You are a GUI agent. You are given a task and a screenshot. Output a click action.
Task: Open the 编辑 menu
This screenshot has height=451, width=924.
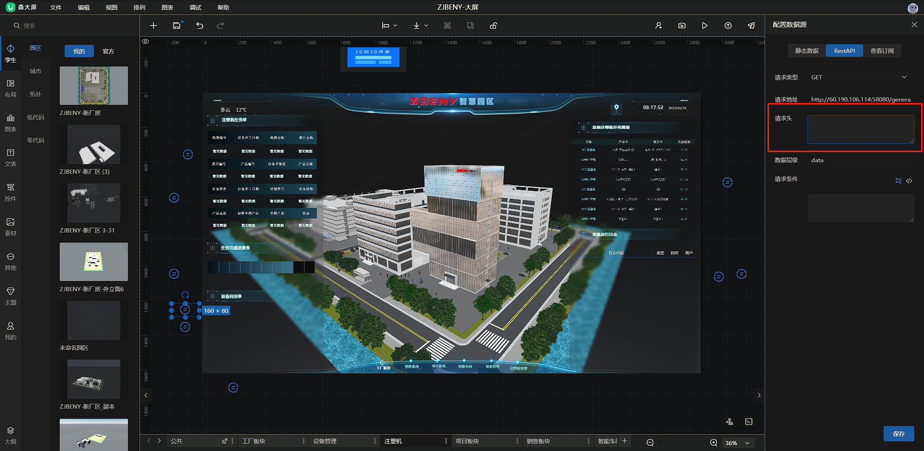pyautogui.click(x=84, y=7)
